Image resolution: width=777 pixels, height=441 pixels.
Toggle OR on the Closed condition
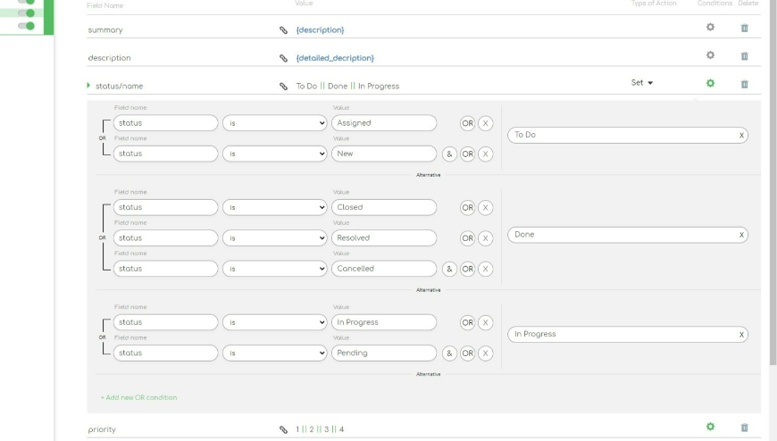coord(467,207)
